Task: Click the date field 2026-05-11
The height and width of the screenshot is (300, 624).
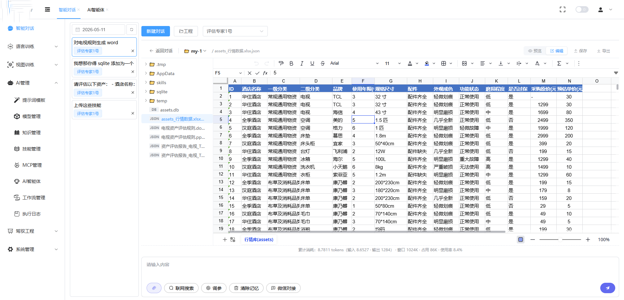Action: coord(98,30)
